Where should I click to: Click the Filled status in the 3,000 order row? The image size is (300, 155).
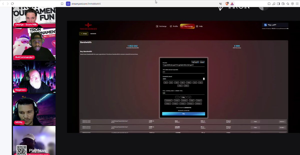[255, 122]
